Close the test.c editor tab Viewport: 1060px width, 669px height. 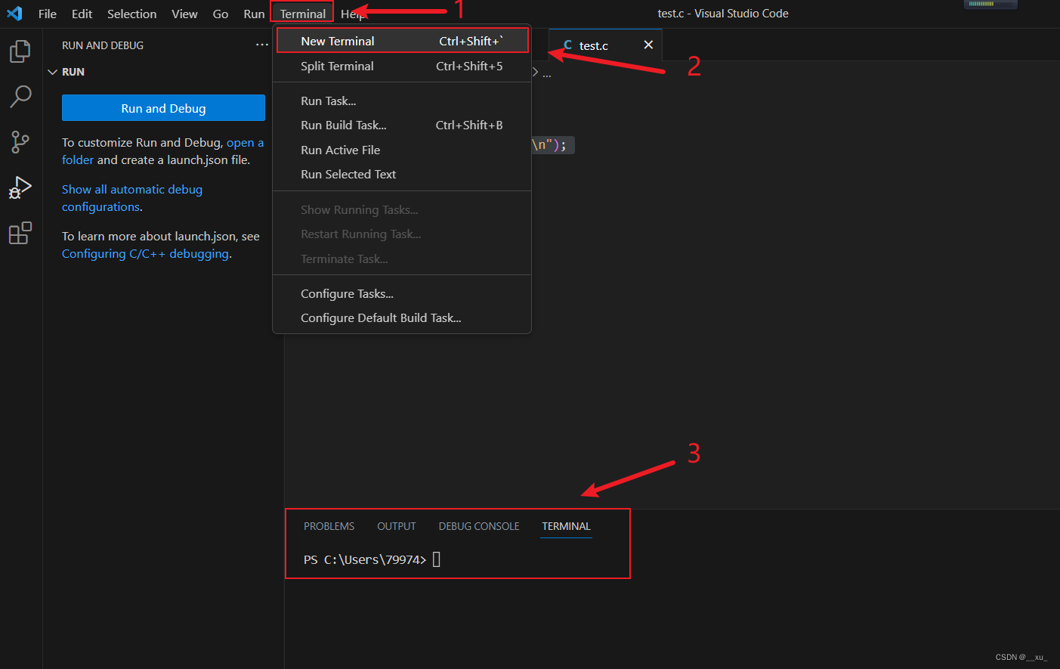pyautogui.click(x=648, y=45)
